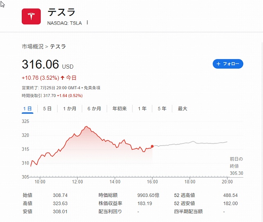Select the 最大 maximum range tab
The height and width of the screenshot is (222, 263).
(x=182, y=109)
